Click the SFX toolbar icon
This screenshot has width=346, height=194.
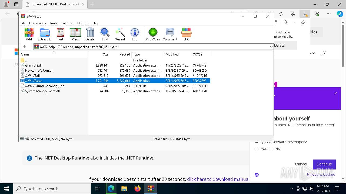(186, 34)
